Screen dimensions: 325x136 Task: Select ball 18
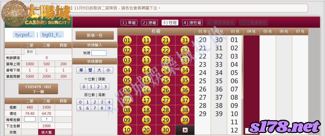pos(146,110)
